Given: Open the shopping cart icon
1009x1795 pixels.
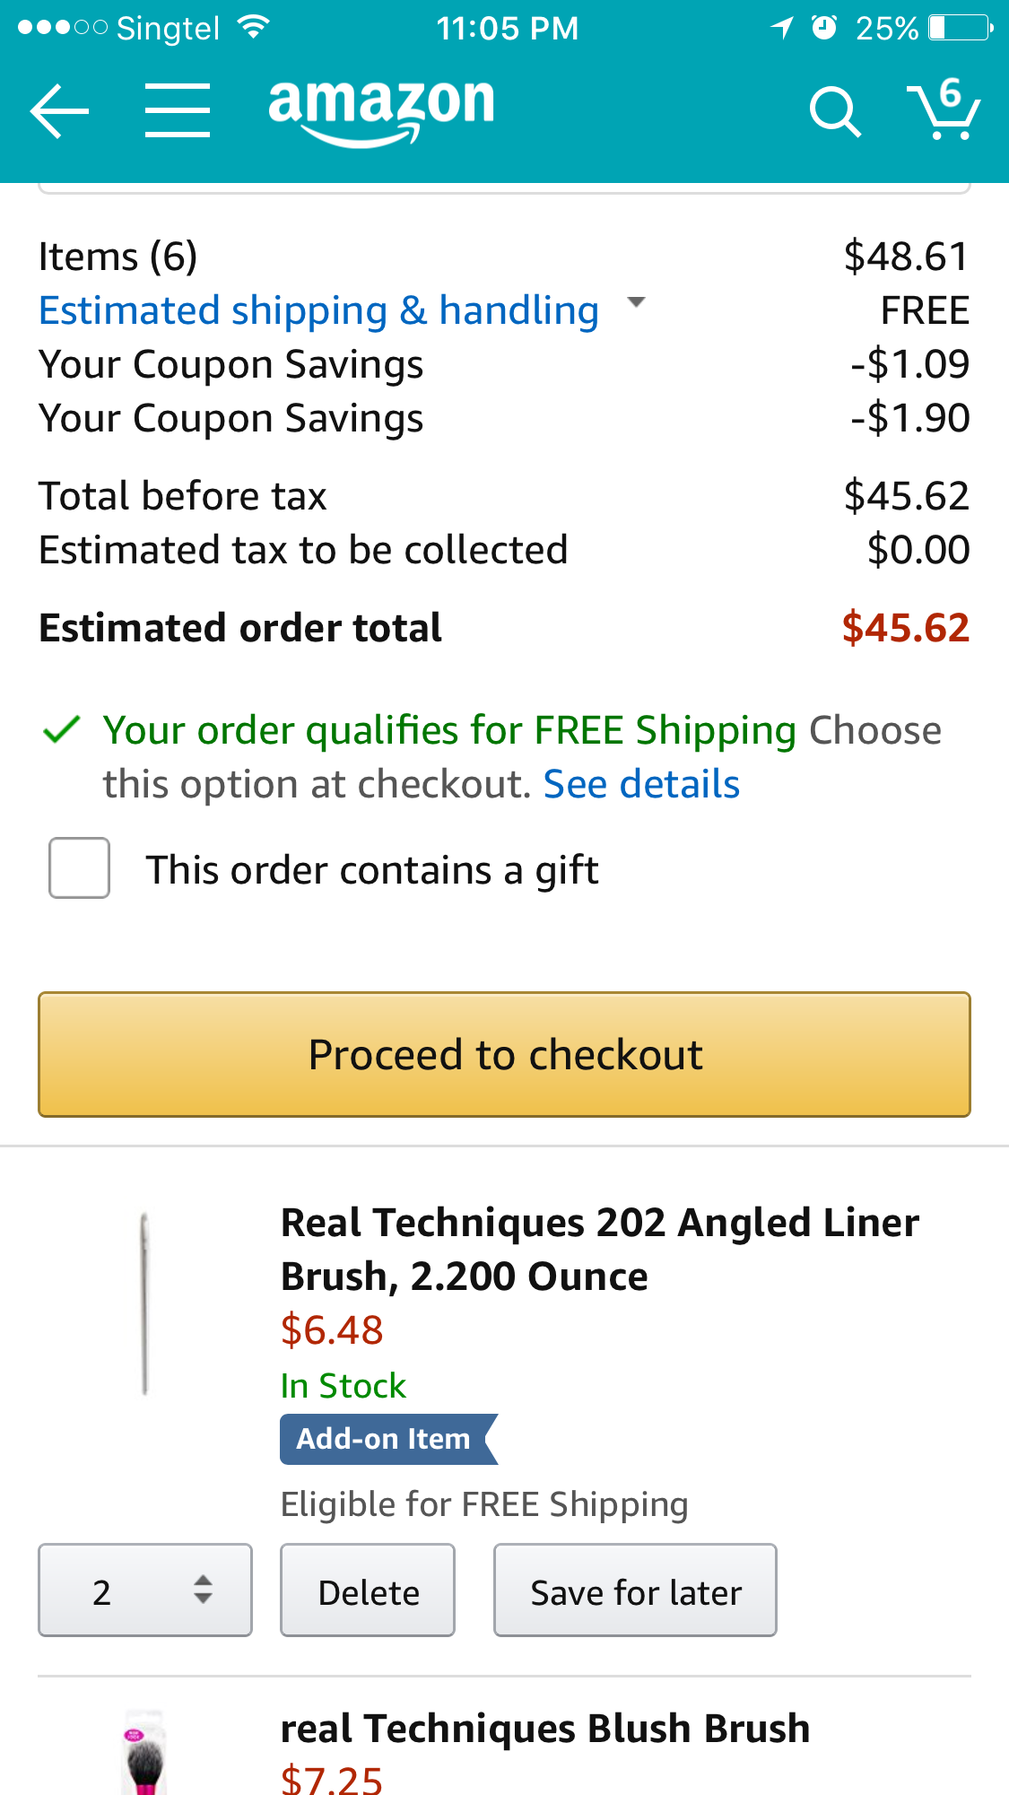Looking at the screenshot, I should [944, 109].
